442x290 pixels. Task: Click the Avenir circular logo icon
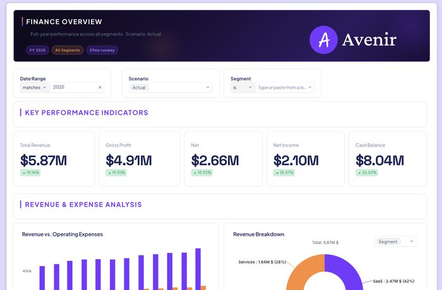point(323,40)
